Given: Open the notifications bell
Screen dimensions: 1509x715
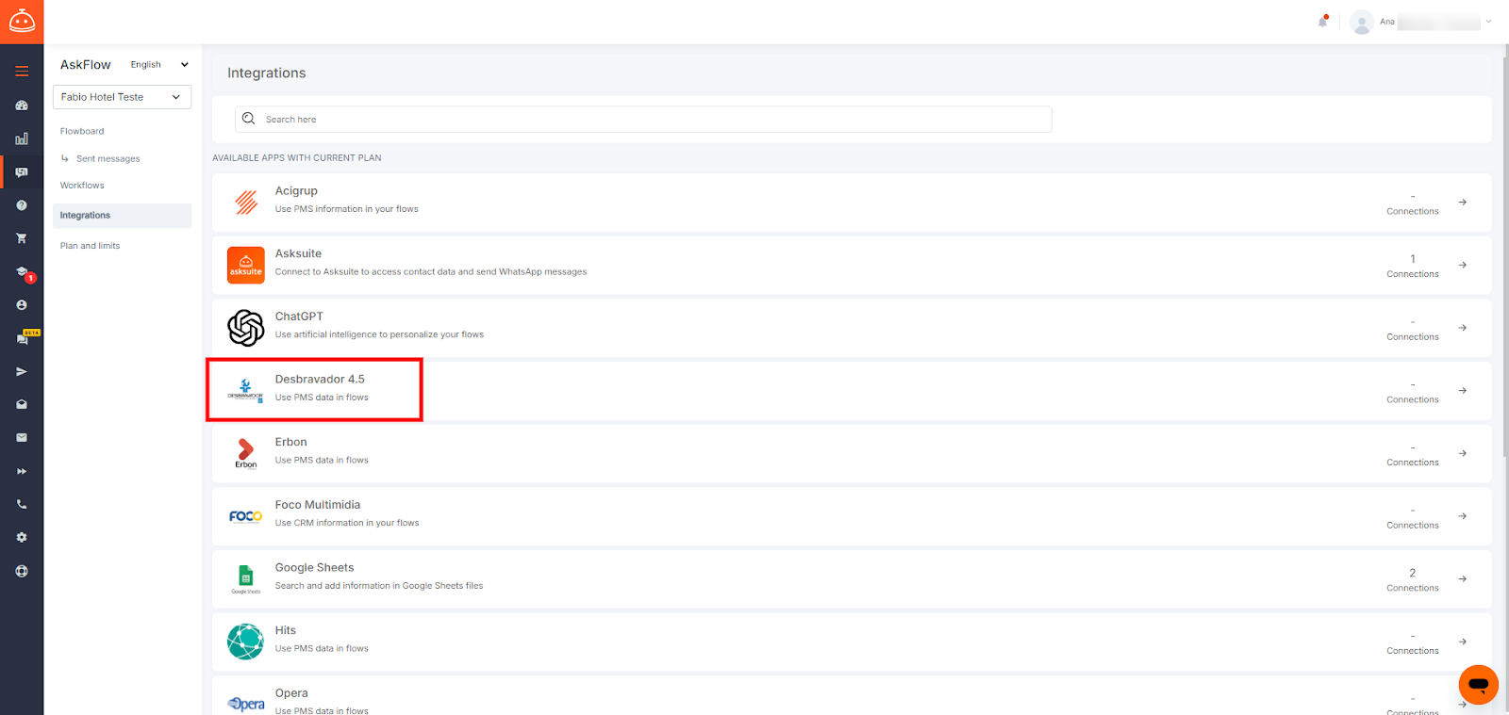Looking at the screenshot, I should [1323, 21].
